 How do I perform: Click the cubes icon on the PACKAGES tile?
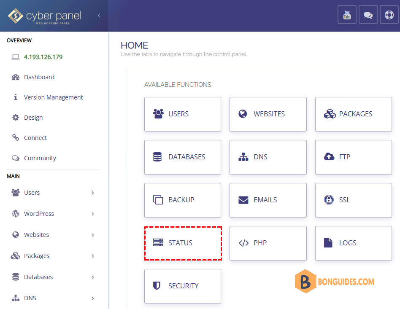tap(330, 114)
